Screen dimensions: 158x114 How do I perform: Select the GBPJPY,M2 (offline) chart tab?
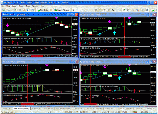click(21, 108)
